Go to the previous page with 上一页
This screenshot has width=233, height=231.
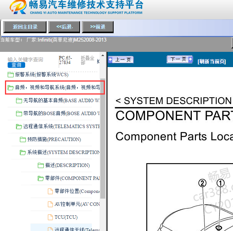pos(121,59)
